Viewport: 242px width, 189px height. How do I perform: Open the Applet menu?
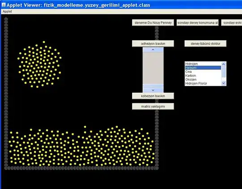7,11
